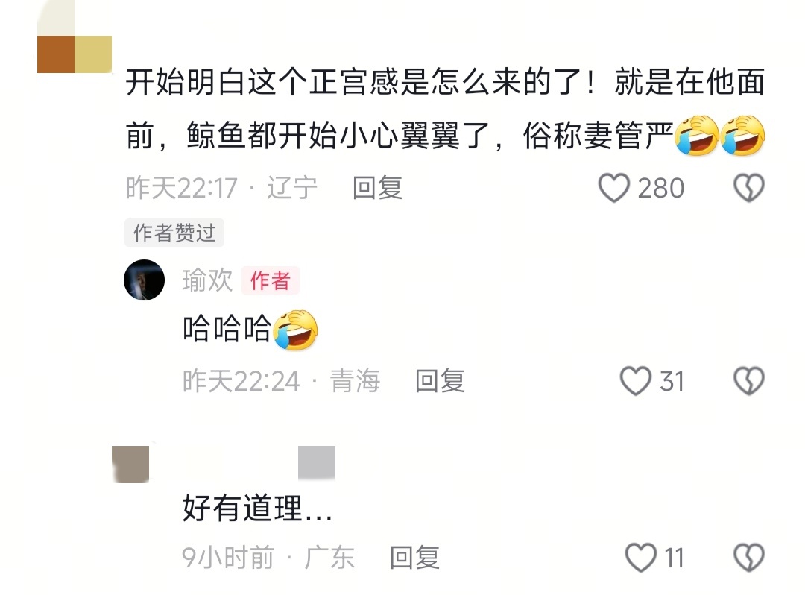The width and height of the screenshot is (805, 595).
Task: Click the like count 31
Action: [672, 381]
